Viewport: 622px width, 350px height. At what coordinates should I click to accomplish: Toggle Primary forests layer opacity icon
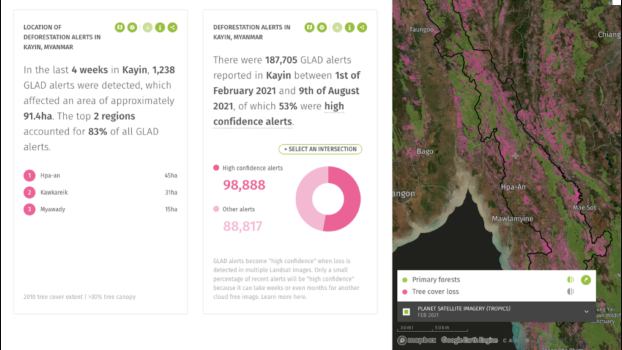(571, 280)
